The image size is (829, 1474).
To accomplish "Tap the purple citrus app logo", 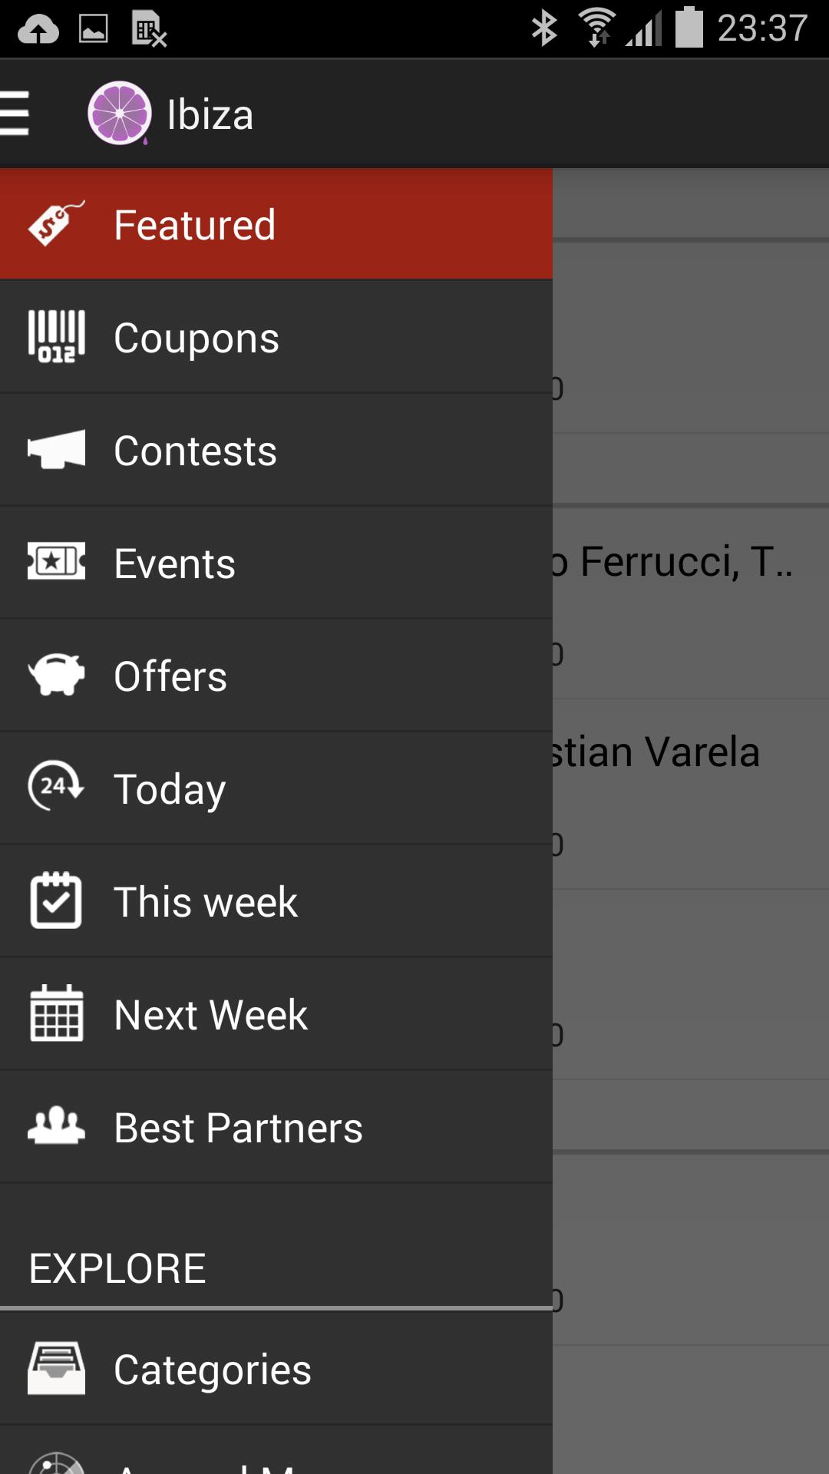I will click(119, 114).
